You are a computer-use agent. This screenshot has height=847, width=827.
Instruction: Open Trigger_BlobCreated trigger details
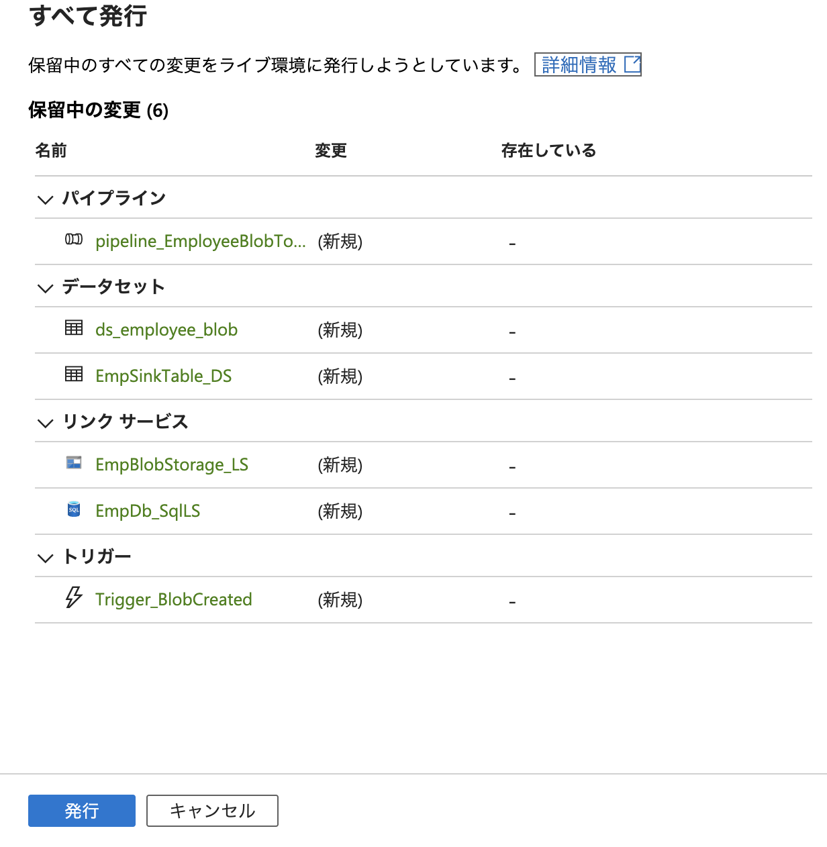tap(173, 599)
